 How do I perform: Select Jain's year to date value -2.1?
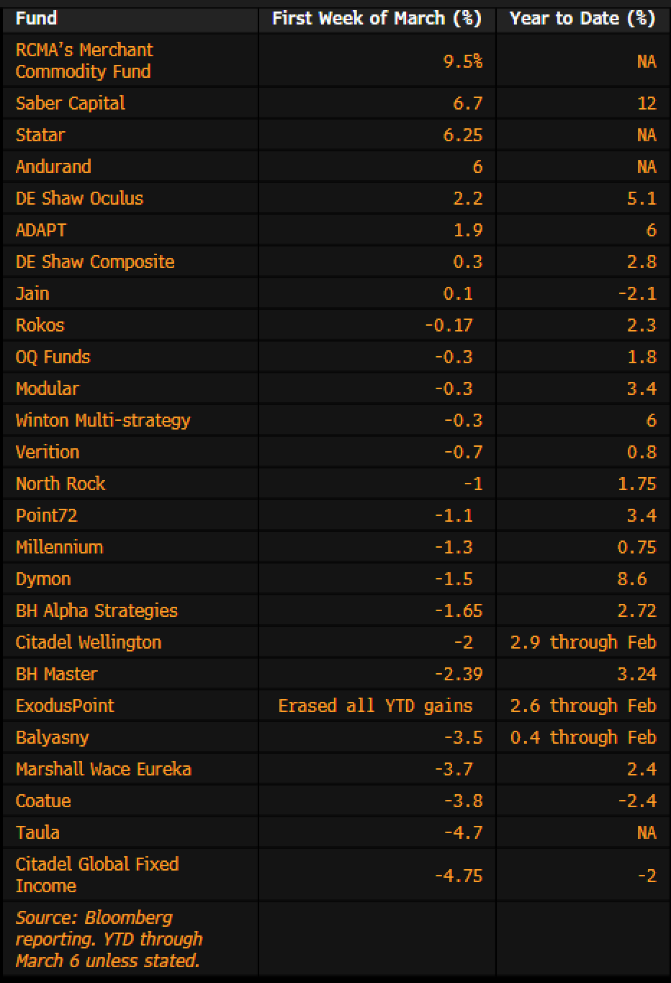[x=636, y=293]
